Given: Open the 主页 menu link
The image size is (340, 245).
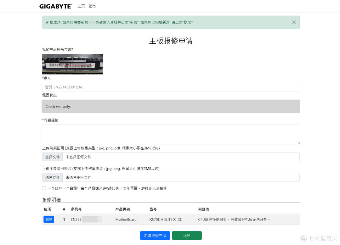Looking at the screenshot, I should [x=81, y=6].
